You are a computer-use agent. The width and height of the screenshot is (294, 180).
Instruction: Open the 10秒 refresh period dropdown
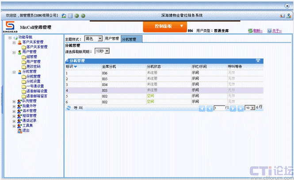point(107,51)
